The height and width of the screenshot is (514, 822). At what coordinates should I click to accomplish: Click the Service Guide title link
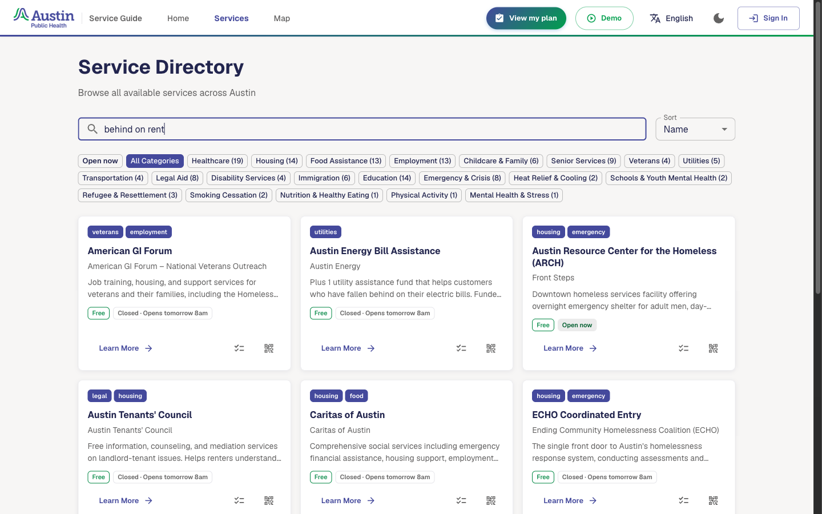(115, 18)
